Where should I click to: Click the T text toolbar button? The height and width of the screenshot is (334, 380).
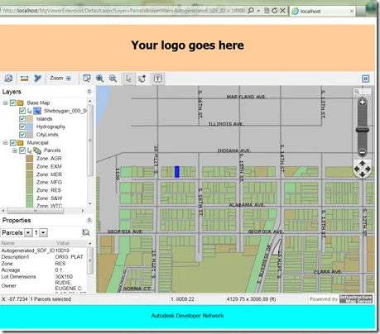coord(158,79)
